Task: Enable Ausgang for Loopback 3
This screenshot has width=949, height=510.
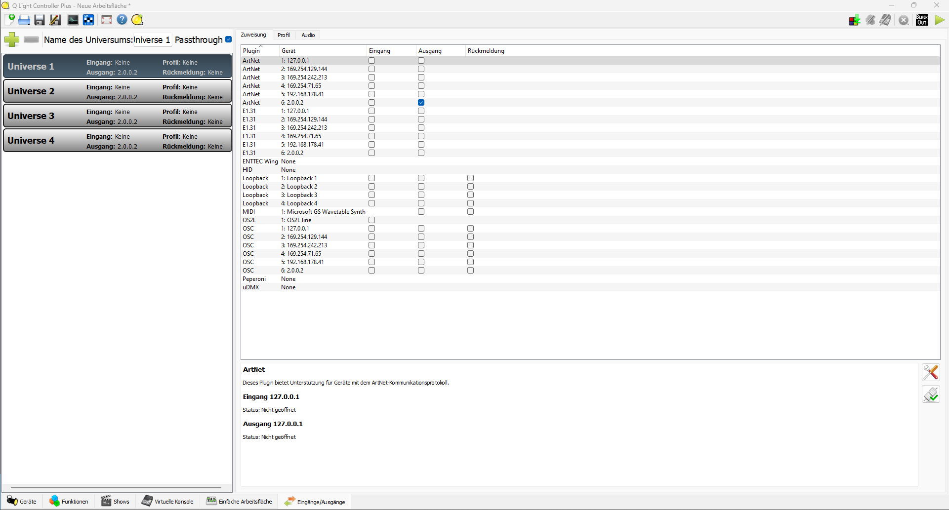Action: [x=421, y=195]
